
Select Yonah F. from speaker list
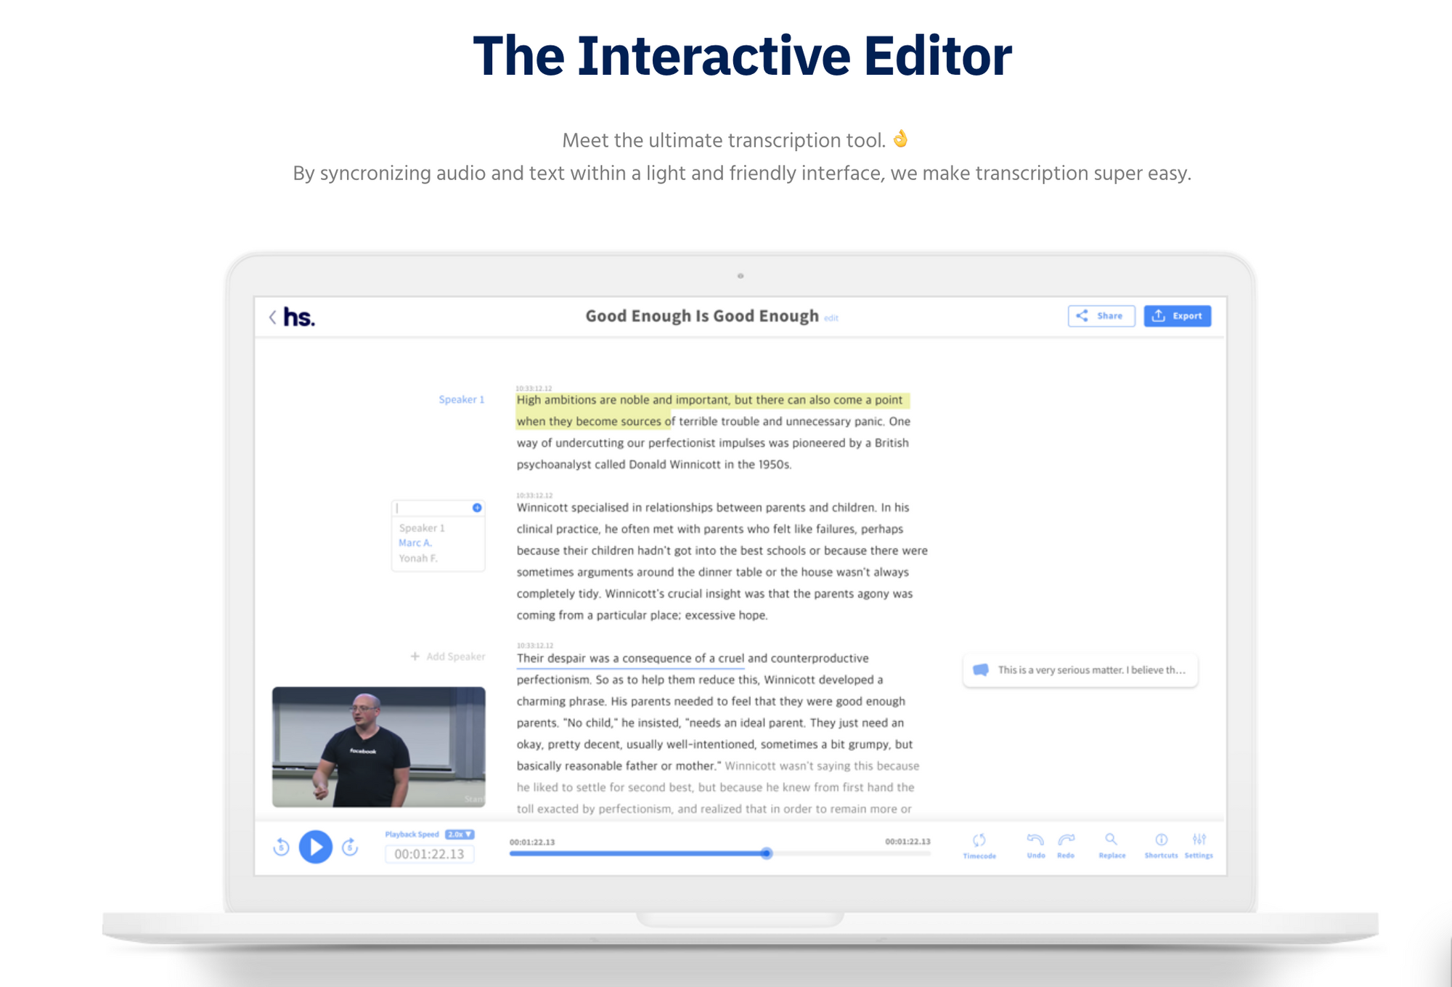coord(417,559)
